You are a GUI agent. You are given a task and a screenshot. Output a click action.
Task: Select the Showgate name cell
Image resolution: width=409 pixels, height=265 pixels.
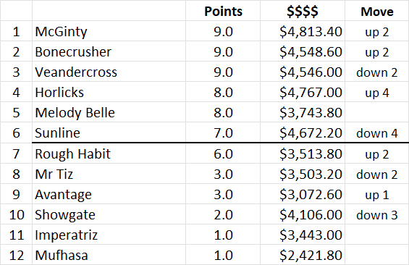109,214
